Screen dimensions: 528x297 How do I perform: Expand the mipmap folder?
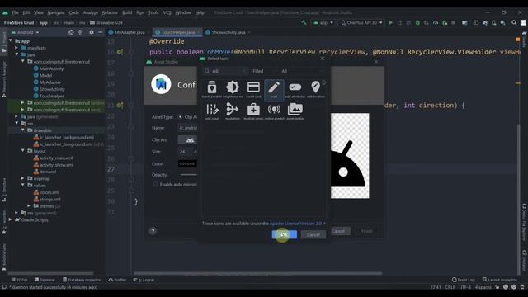tap(23, 178)
